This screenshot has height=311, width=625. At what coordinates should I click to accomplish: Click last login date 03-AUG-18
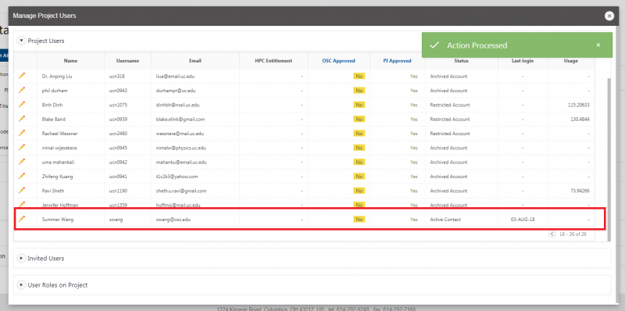click(523, 220)
